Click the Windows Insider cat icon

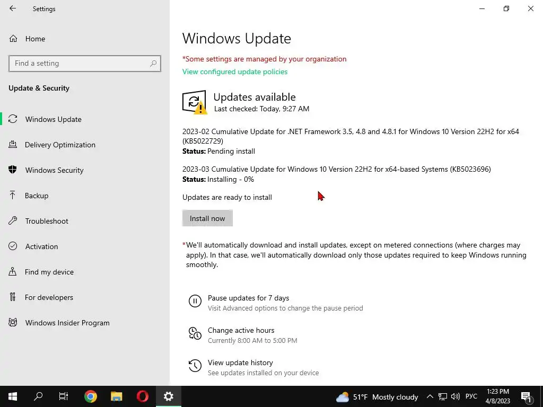13,323
